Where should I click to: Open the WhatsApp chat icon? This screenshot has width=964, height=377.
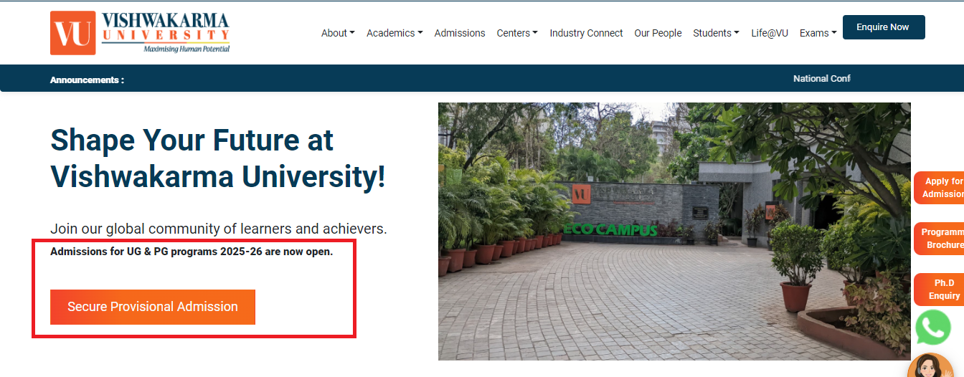[x=933, y=328]
